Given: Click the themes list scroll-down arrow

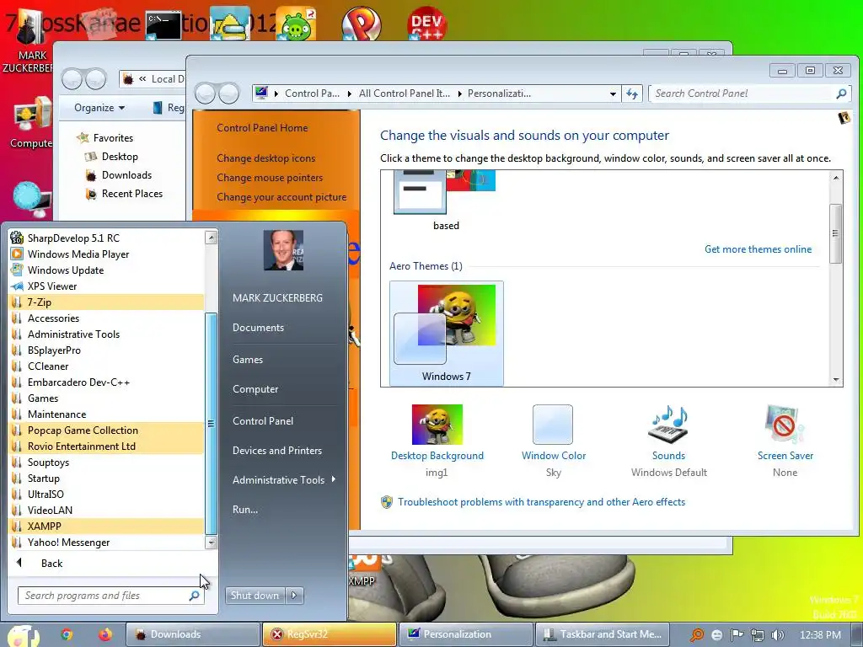Looking at the screenshot, I should [836, 380].
